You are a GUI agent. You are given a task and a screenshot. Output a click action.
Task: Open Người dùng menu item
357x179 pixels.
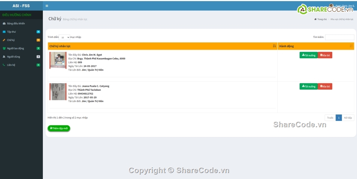click(21, 57)
